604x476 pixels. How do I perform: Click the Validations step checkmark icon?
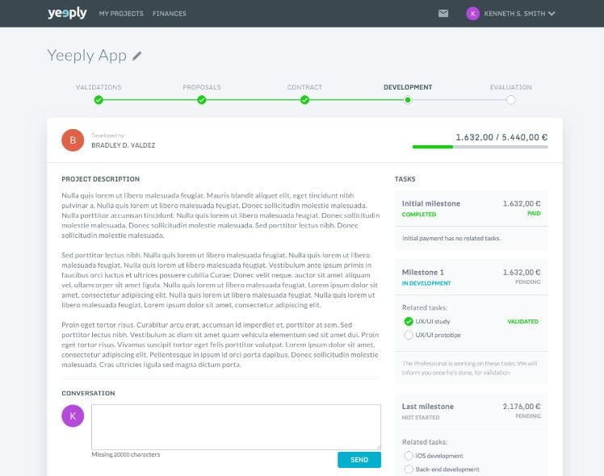99,100
